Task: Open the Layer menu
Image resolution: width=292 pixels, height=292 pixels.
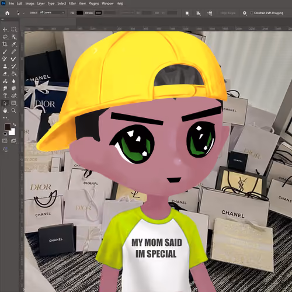Action: coord(41,4)
